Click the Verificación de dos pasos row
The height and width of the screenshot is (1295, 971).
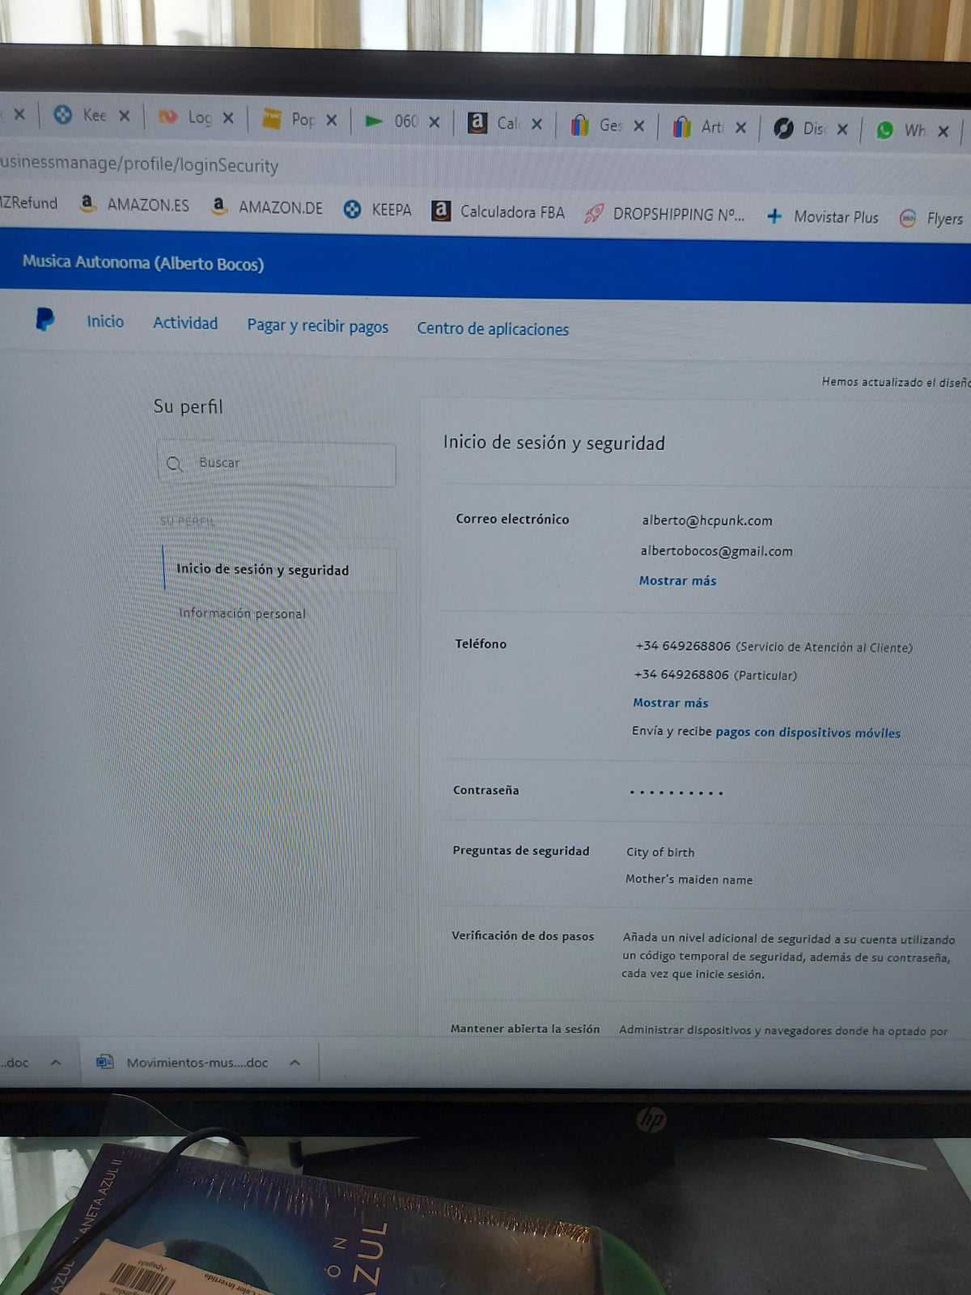(704, 955)
